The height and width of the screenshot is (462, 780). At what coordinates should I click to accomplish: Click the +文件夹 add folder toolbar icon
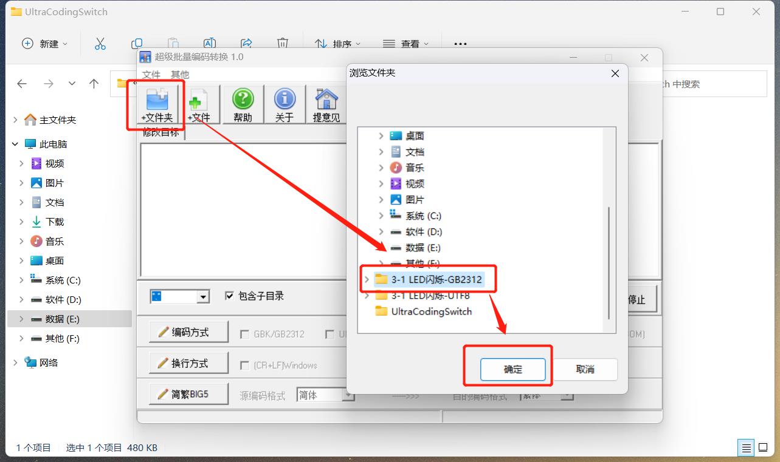[x=157, y=105]
